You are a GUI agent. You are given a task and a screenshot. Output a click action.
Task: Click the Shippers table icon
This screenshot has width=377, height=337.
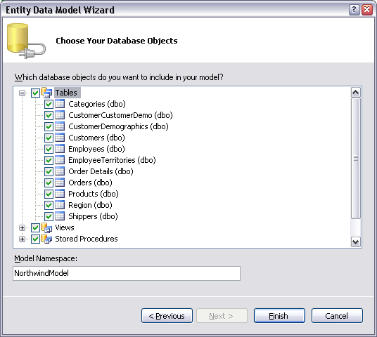pos(60,216)
